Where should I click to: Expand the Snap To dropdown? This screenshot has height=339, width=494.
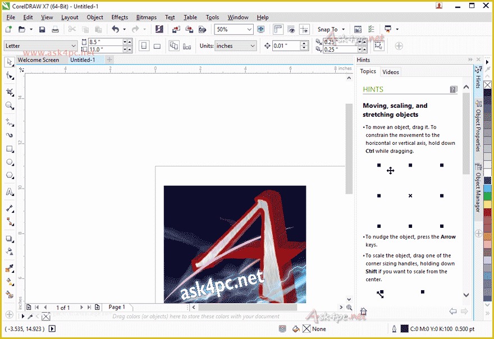tap(344, 29)
